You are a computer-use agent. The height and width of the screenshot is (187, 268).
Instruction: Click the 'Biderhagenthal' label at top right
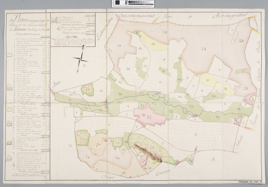(231, 16)
